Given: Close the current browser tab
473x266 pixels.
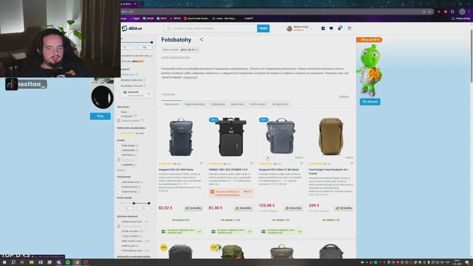Looking at the screenshot, I should 135,4.
